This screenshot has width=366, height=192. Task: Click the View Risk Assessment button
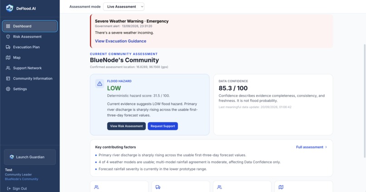coord(126,126)
